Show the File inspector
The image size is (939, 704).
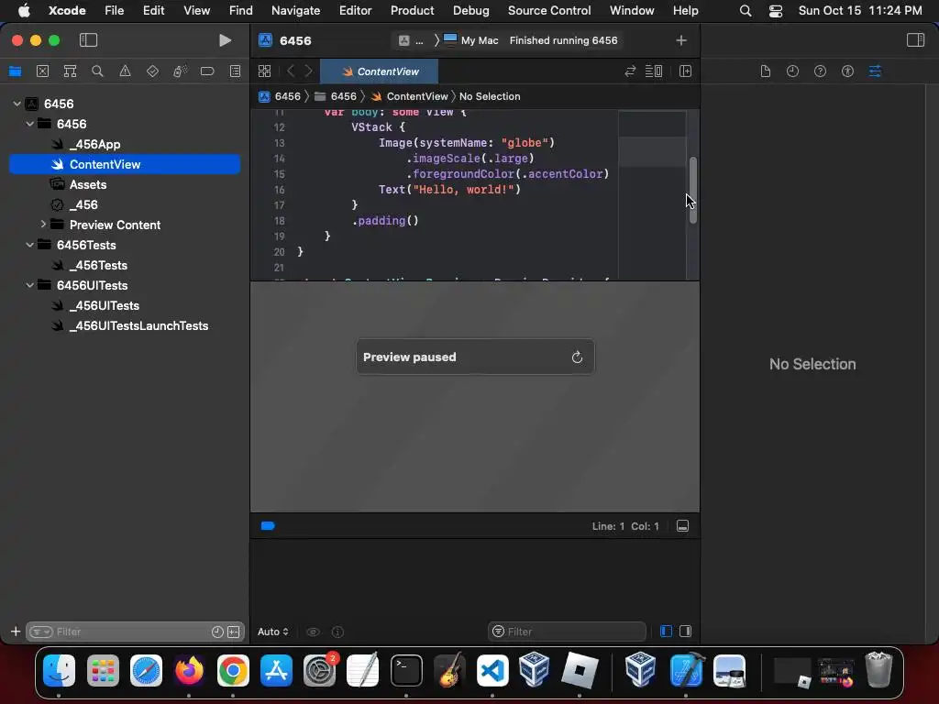(766, 71)
